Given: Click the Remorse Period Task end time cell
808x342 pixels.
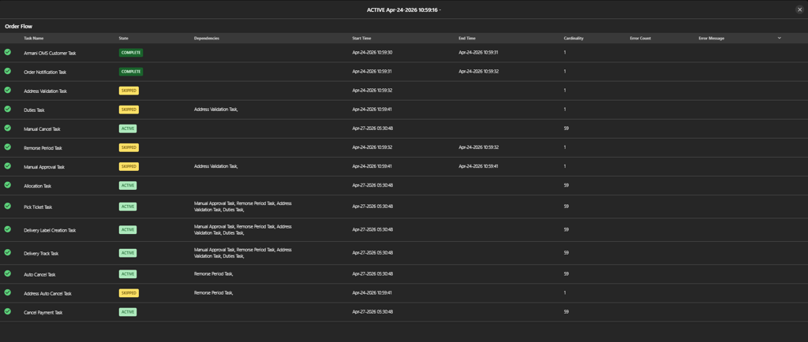Looking at the screenshot, I should [479, 147].
